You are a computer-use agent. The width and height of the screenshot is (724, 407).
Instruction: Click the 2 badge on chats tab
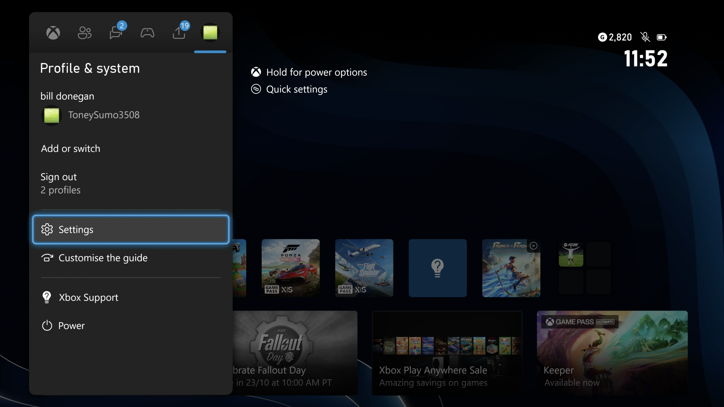pos(122,26)
